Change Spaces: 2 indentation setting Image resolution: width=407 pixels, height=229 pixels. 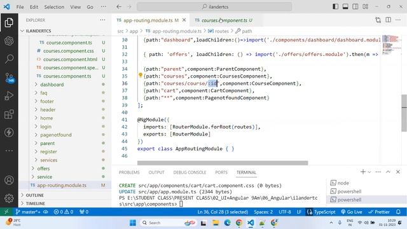click(x=263, y=212)
